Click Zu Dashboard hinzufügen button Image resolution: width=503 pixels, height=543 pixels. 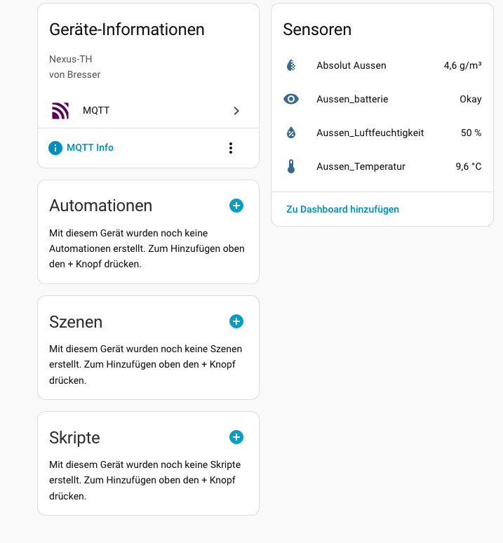342,209
